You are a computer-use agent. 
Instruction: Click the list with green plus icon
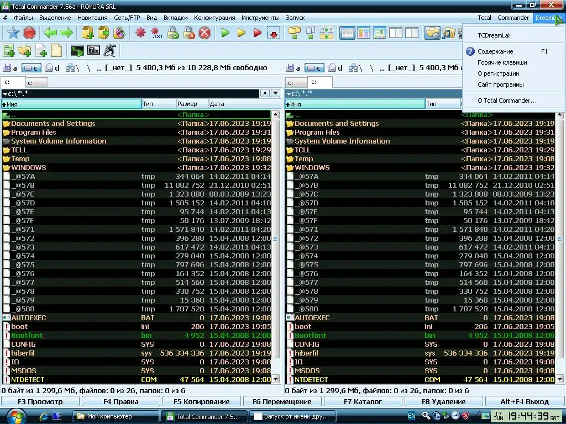[9, 50]
